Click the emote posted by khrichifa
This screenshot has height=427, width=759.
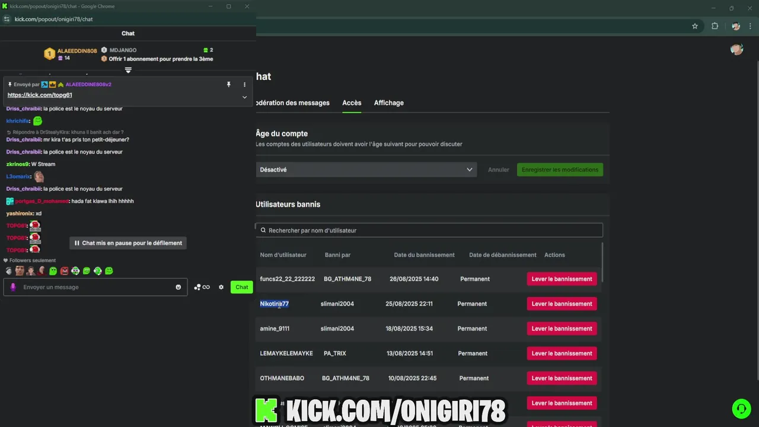point(37,121)
